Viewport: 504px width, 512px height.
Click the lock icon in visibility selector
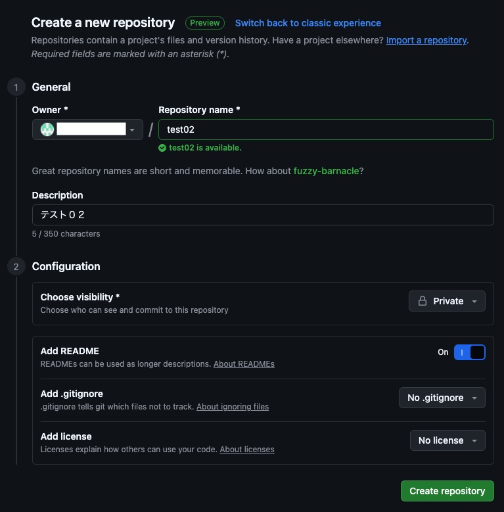click(x=423, y=301)
